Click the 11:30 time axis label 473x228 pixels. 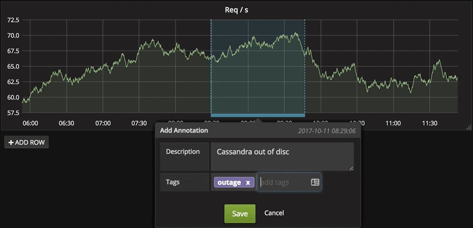click(x=430, y=124)
